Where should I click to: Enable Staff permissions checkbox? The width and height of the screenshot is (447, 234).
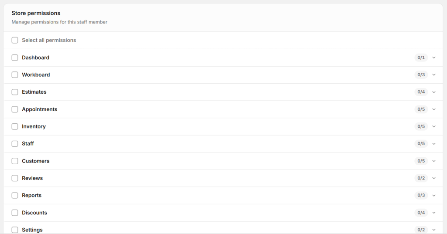15,144
